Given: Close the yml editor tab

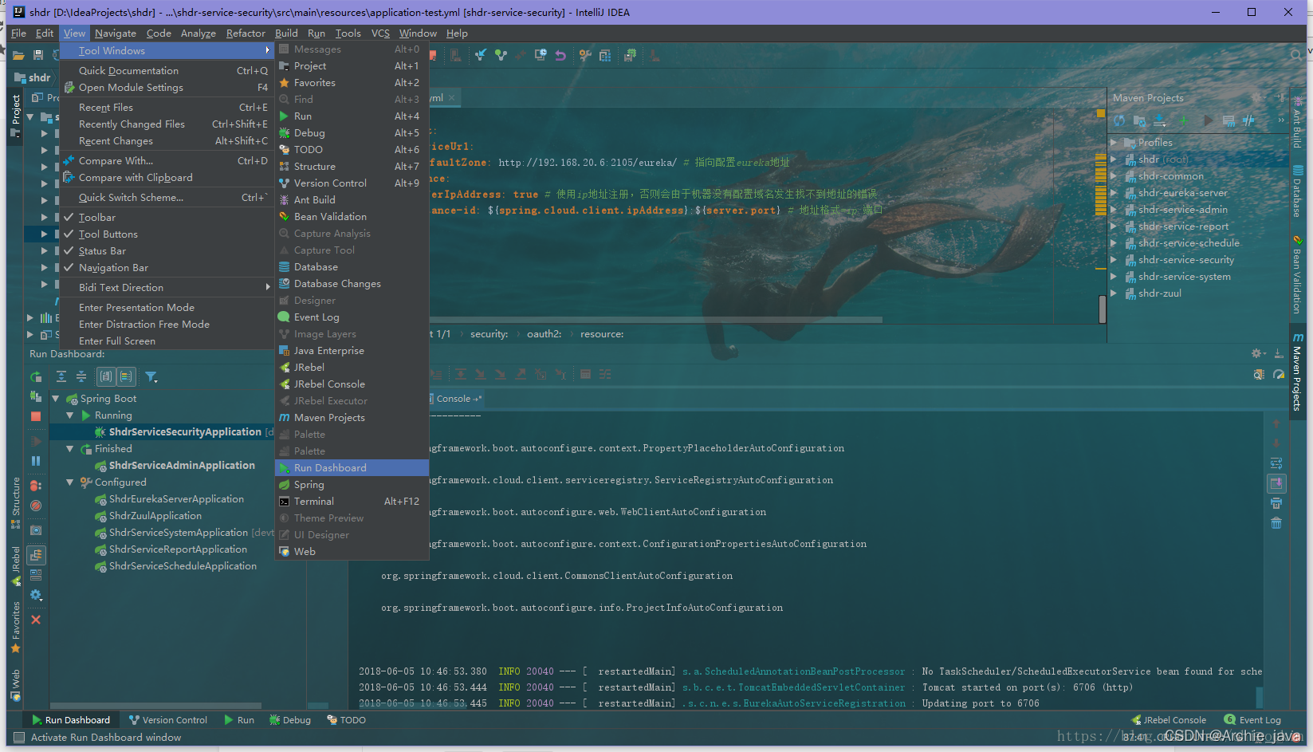Looking at the screenshot, I should tap(451, 98).
